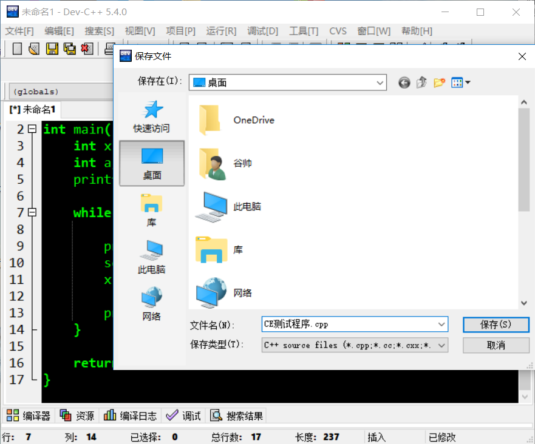Select 桌面 in the places sidebar
Screen dimensions: 535x444
click(152, 164)
